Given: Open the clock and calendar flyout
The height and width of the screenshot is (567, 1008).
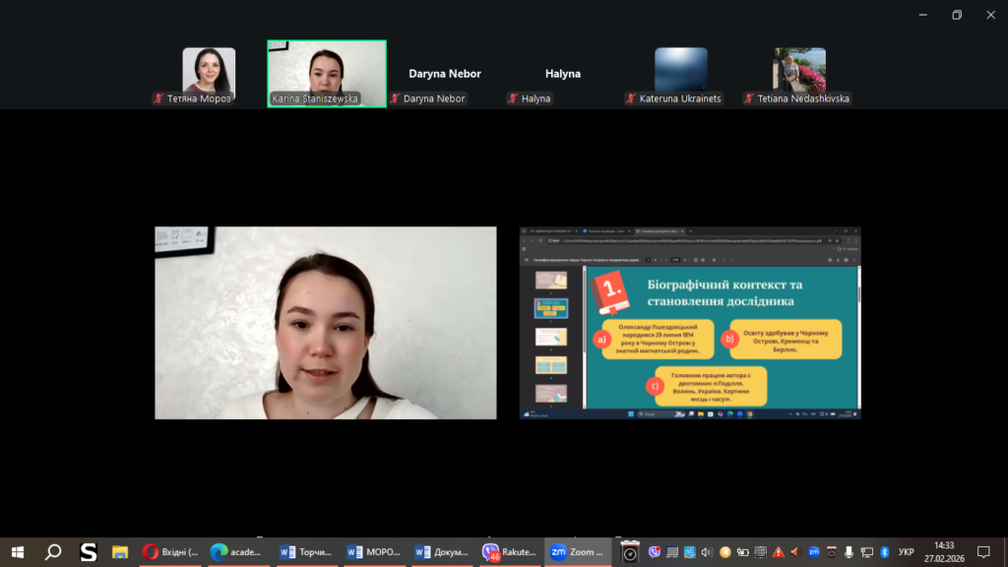Looking at the screenshot, I should click(x=943, y=551).
